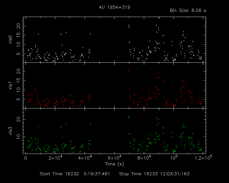Click the plot title '4U 1954+319'
The height and width of the screenshot is (183, 229).
tap(114, 7)
